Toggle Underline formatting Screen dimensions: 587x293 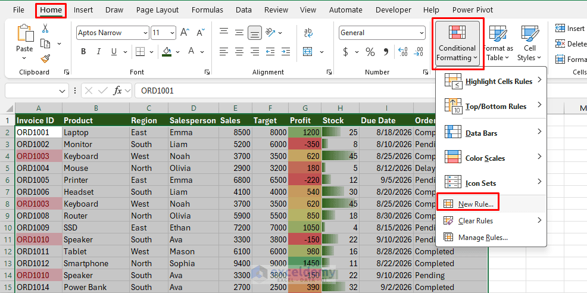(x=114, y=52)
